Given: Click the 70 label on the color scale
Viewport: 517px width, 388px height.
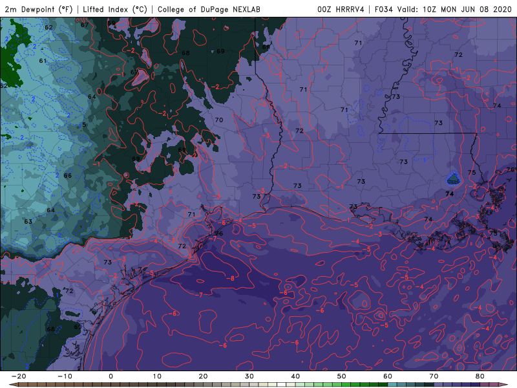Looking at the screenshot, I should pos(434,376).
